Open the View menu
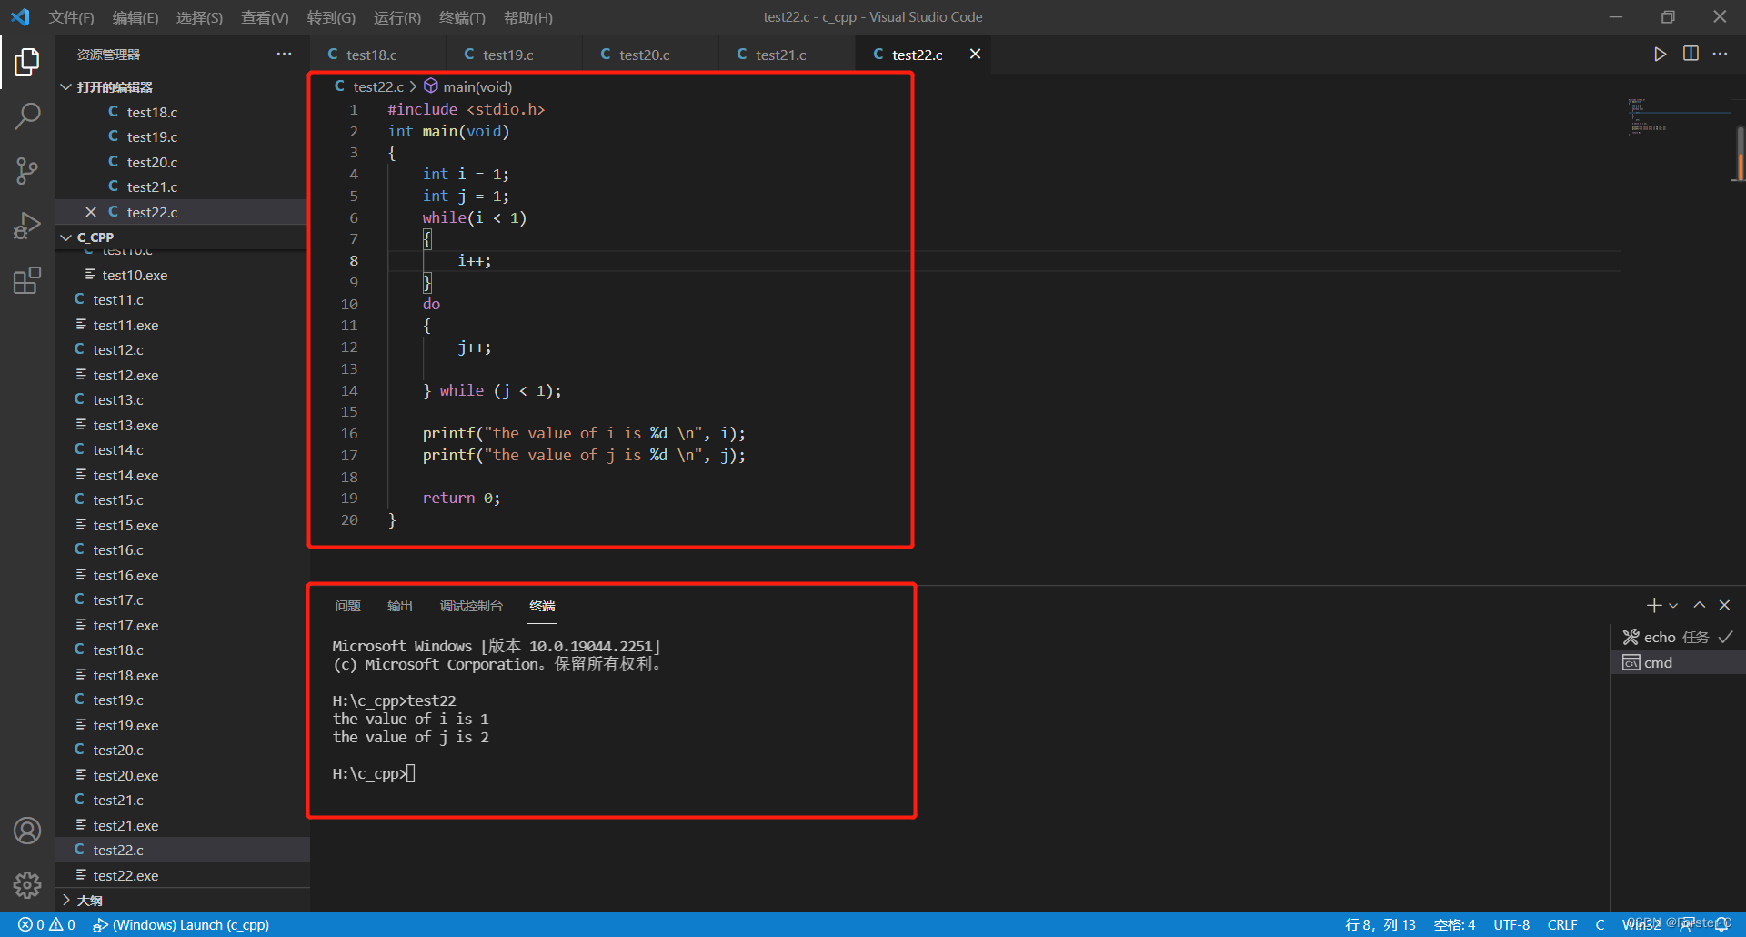1746x937 pixels. 265,17
